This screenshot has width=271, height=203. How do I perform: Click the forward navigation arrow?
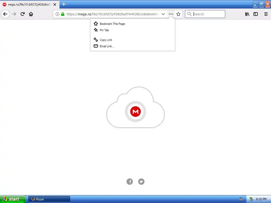(x=14, y=14)
